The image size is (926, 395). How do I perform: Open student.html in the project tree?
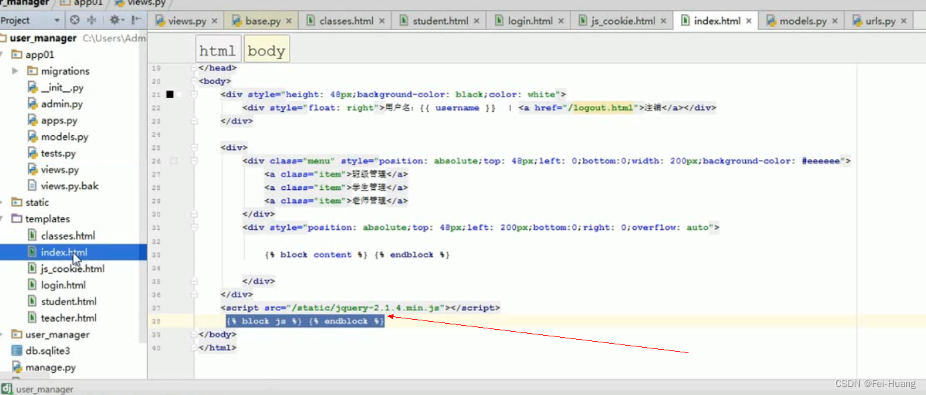(68, 302)
